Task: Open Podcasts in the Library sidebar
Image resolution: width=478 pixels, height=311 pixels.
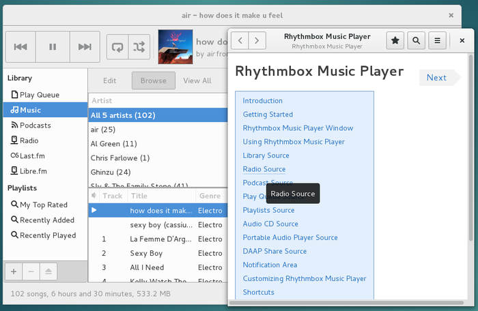Action: click(45, 125)
